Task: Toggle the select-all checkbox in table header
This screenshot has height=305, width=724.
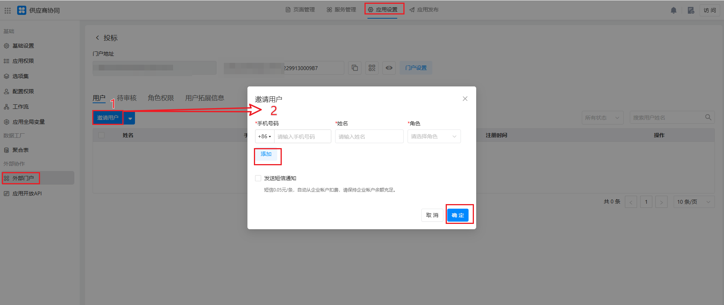Action: pos(101,135)
